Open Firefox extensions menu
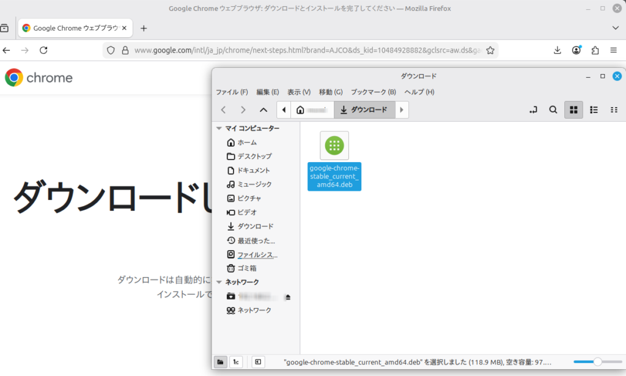The width and height of the screenshot is (626, 376). (x=595, y=50)
